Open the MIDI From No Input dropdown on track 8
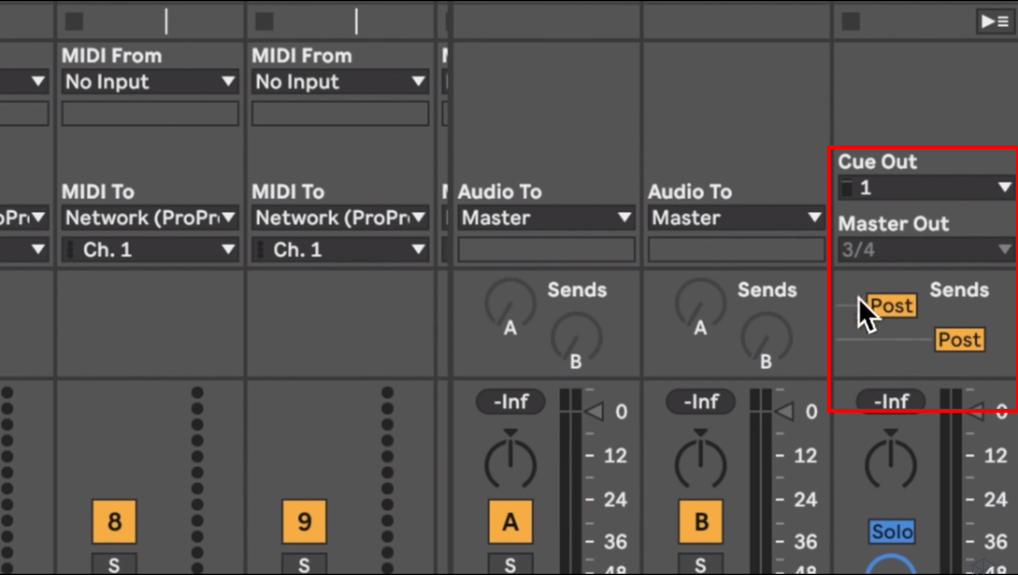The image size is (1018, 575). pos(150,82)
